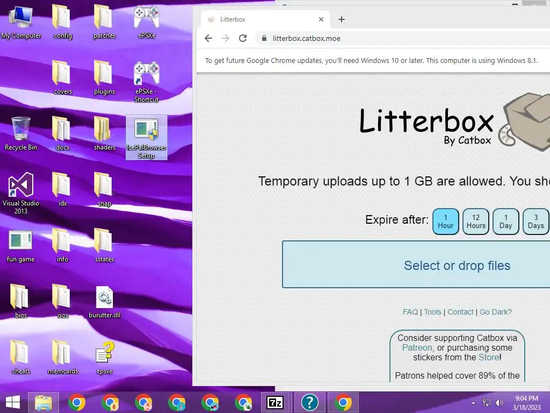Image resolution: width=550 pixels, height=413 pixels.
Task: Select the isos folder icon
Action: 62,301
